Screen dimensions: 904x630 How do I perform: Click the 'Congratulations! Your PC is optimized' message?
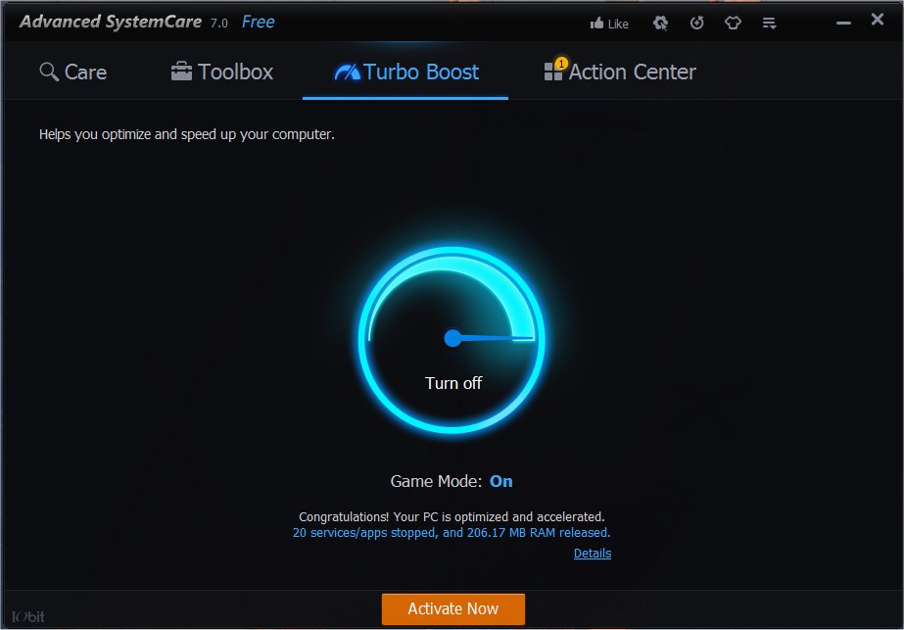click(452, 517)
